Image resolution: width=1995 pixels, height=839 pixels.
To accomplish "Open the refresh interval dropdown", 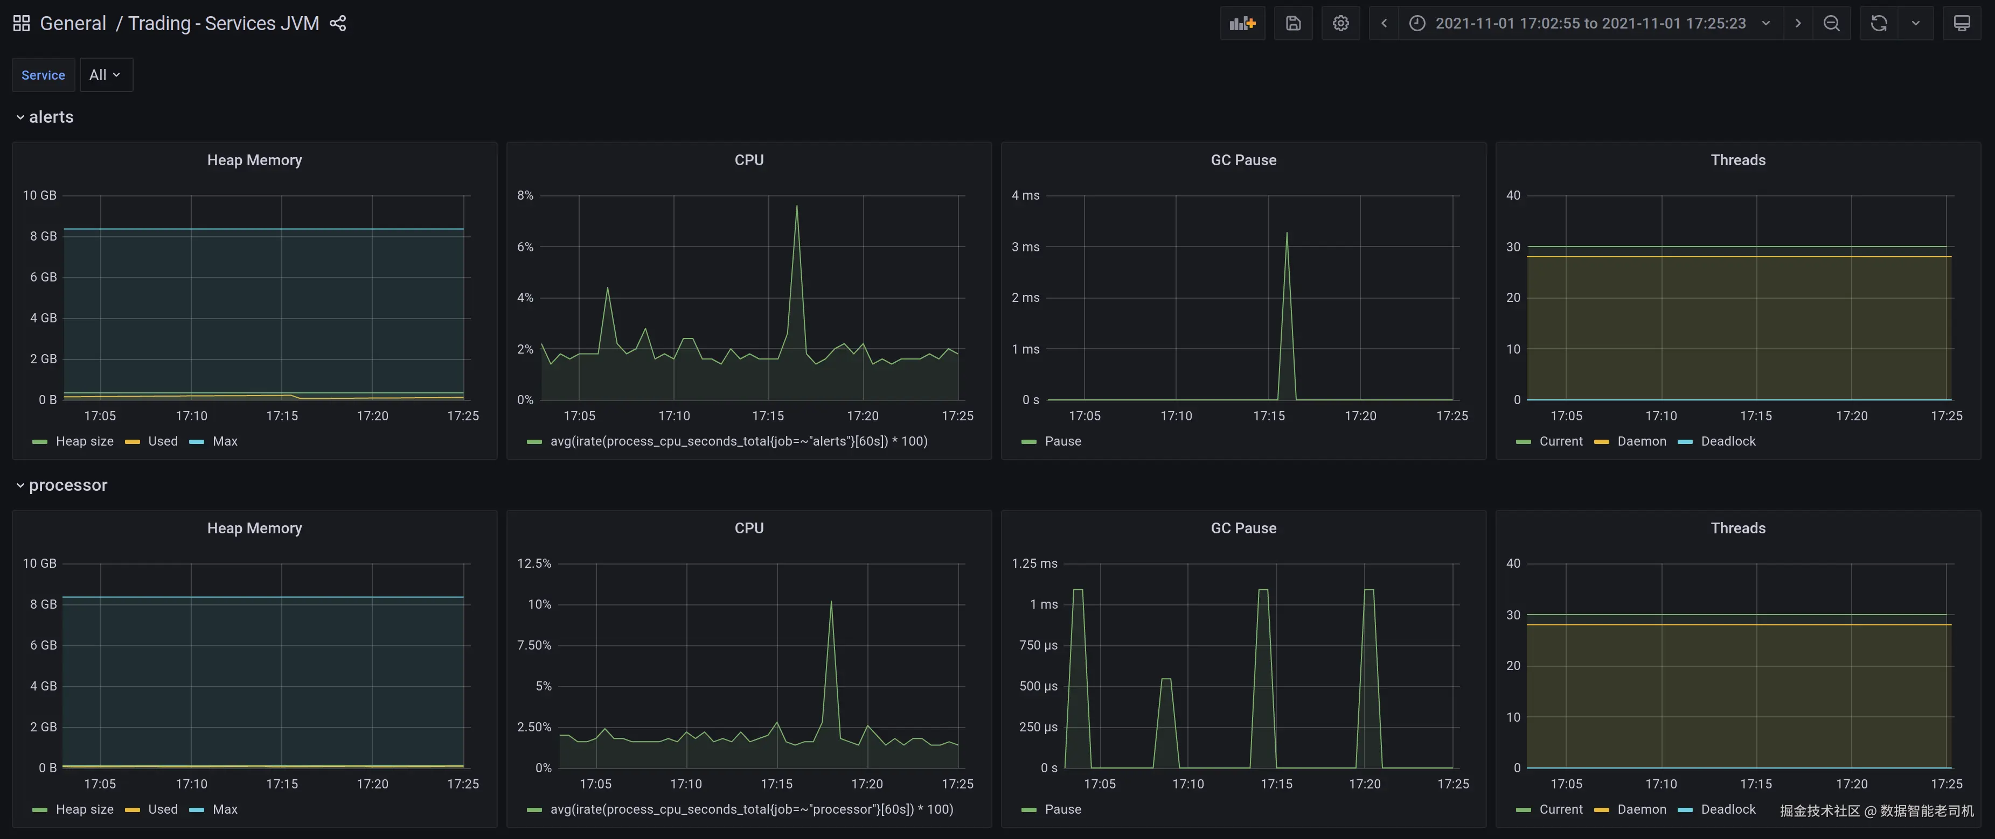I will pos(1916,23).
